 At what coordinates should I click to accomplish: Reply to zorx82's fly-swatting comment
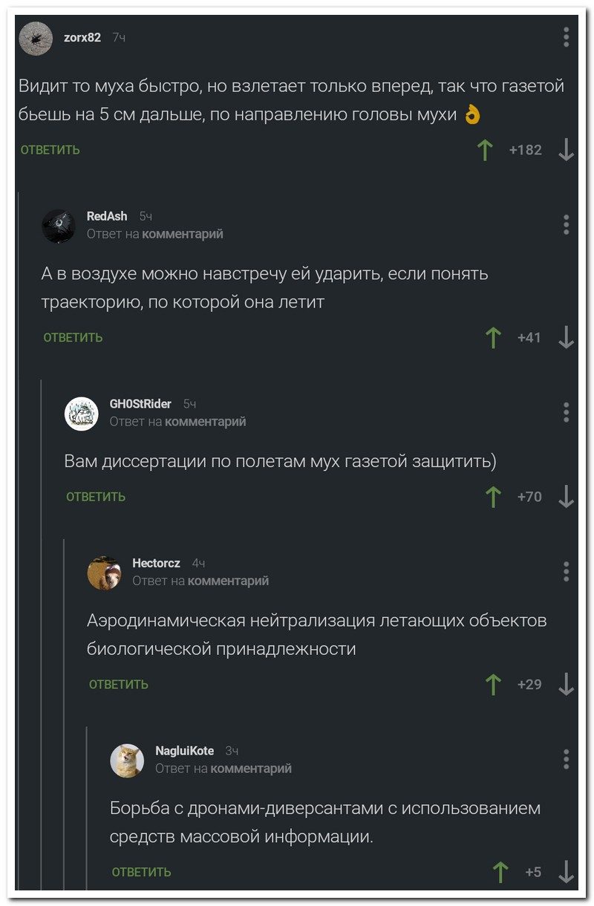(50, 149)
